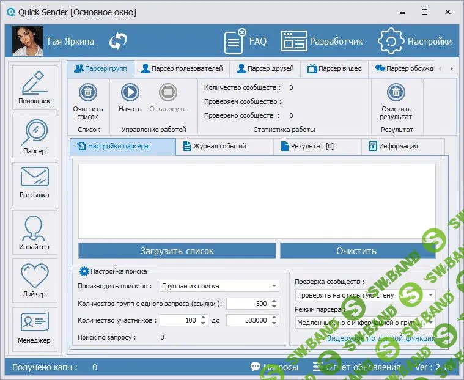Viewport: 464px width, 380px height.
Task: Click the Количество сообществ statistic label
Action: [242, 87]
